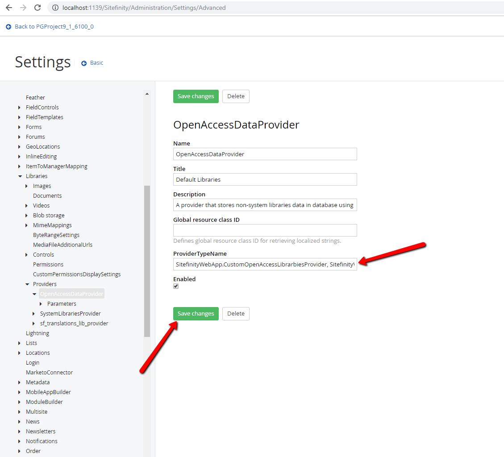Screen dimensions: 504x457
Task: Select Documents under Libraries
Action: coord(47,196)
